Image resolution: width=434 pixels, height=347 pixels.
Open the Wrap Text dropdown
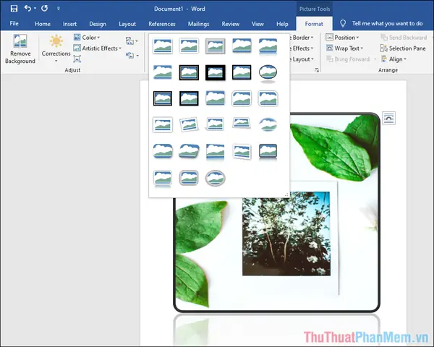[x=344, y=48]
